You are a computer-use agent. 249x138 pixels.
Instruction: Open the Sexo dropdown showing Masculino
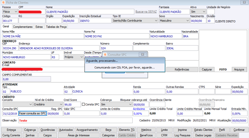174,21
